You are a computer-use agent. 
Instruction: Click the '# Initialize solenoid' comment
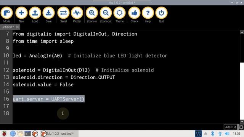(x=125, y=70)
